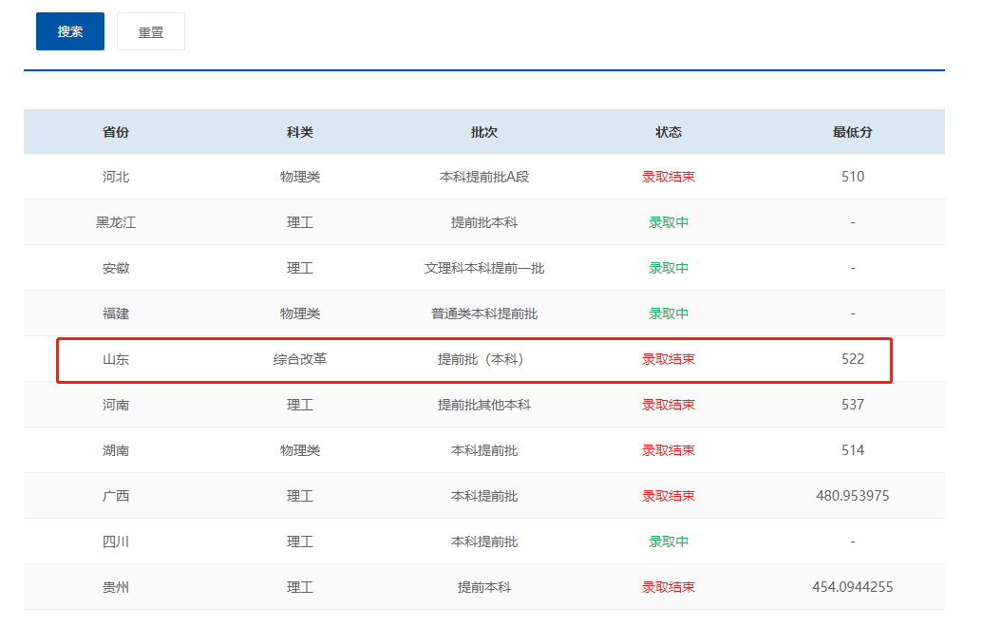
Task: Click the 514 minimum score value
Action: click(x=853, y=450)
